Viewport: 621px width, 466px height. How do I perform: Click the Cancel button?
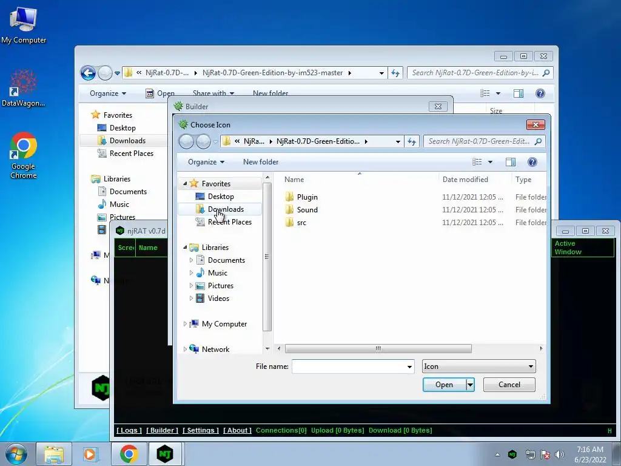pos(509,385)
